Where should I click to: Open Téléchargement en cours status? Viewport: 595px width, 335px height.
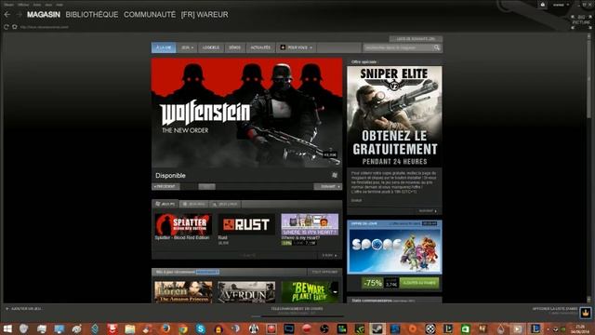coord(297,309)
